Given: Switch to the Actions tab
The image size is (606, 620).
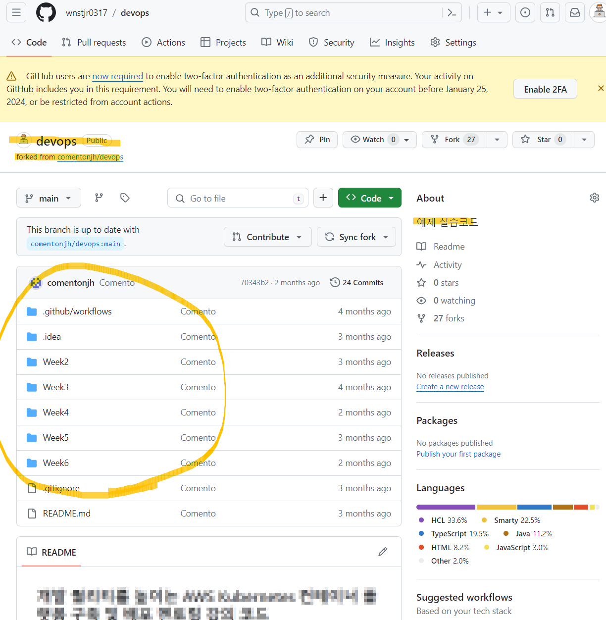Looking at the screenshot, I should coord(163,43).
